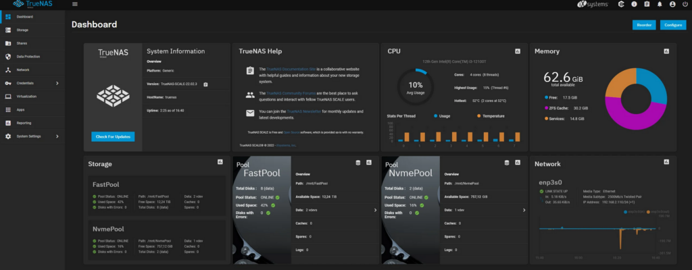Image resolution: width=692 pixels, height=270 pixels.
Task: Click the Community Forums people icon
Action: (250, 94)
